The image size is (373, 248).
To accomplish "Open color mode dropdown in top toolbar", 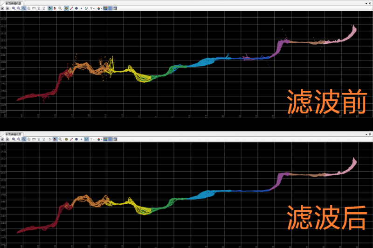I will [x=100, y=8].
